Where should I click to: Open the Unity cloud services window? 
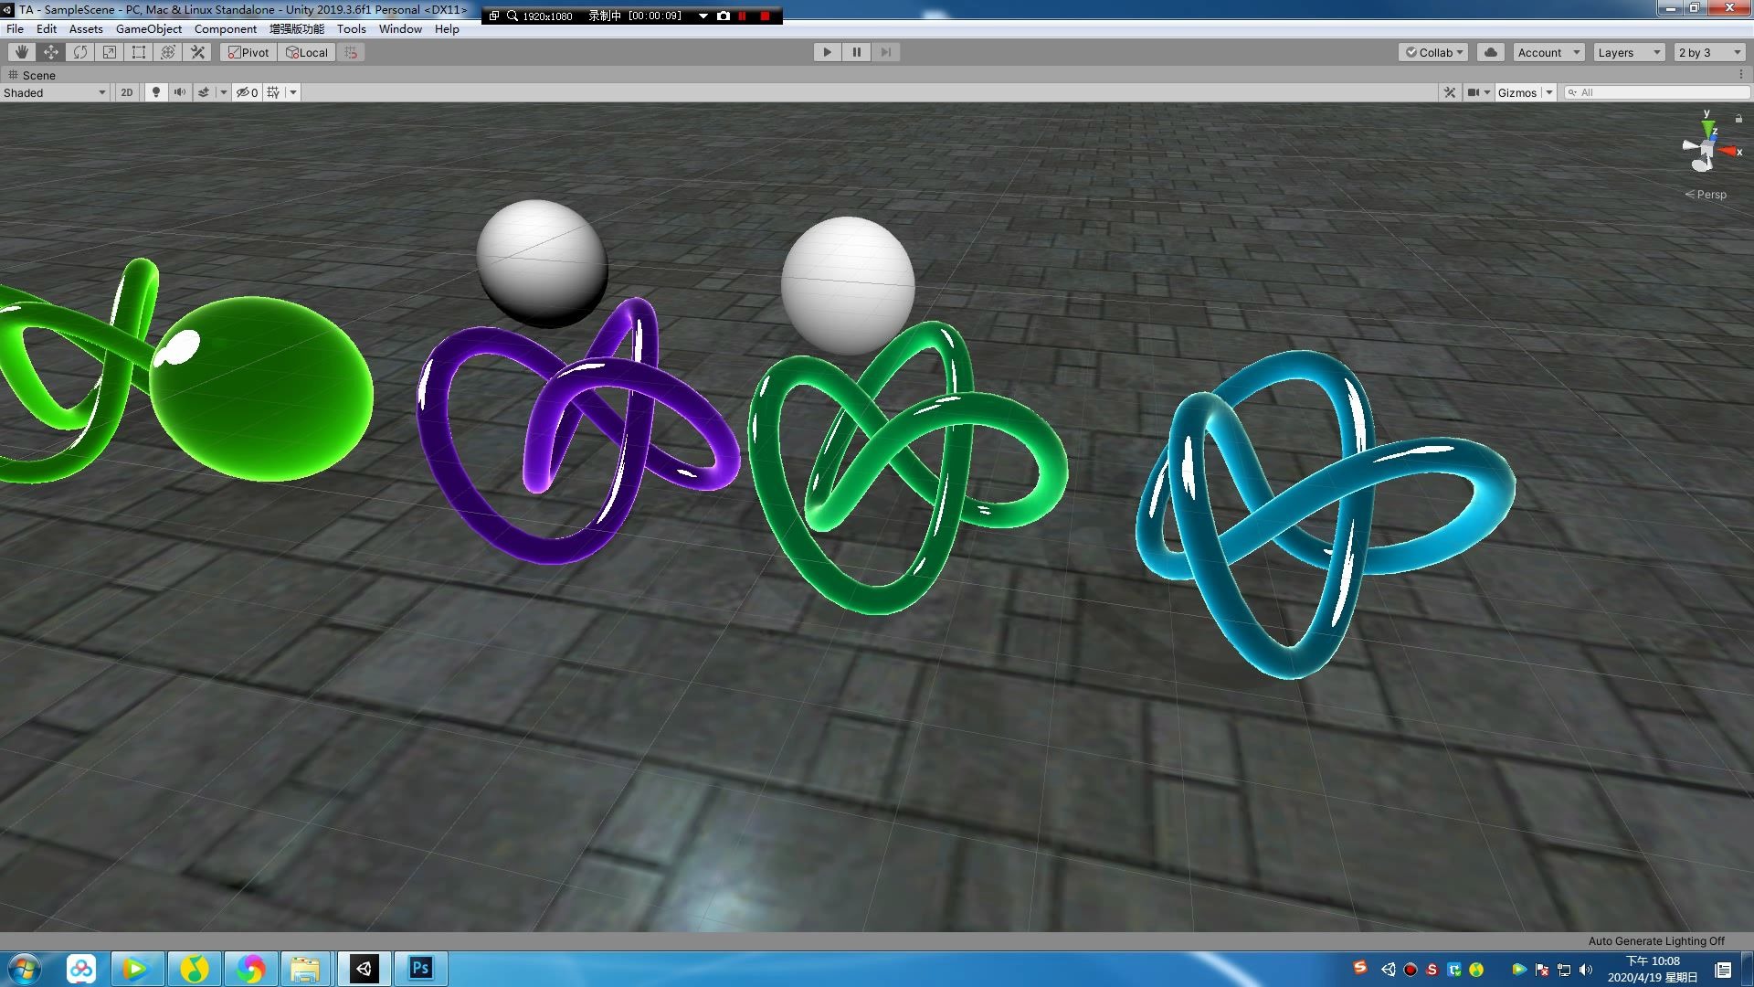[1490, 52]
